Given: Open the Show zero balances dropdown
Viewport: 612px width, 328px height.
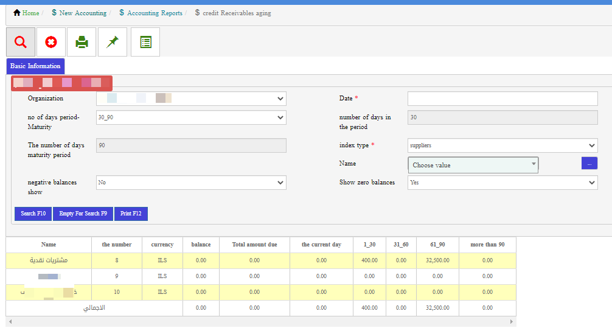Looking at the screenshot, I should 502,183.
